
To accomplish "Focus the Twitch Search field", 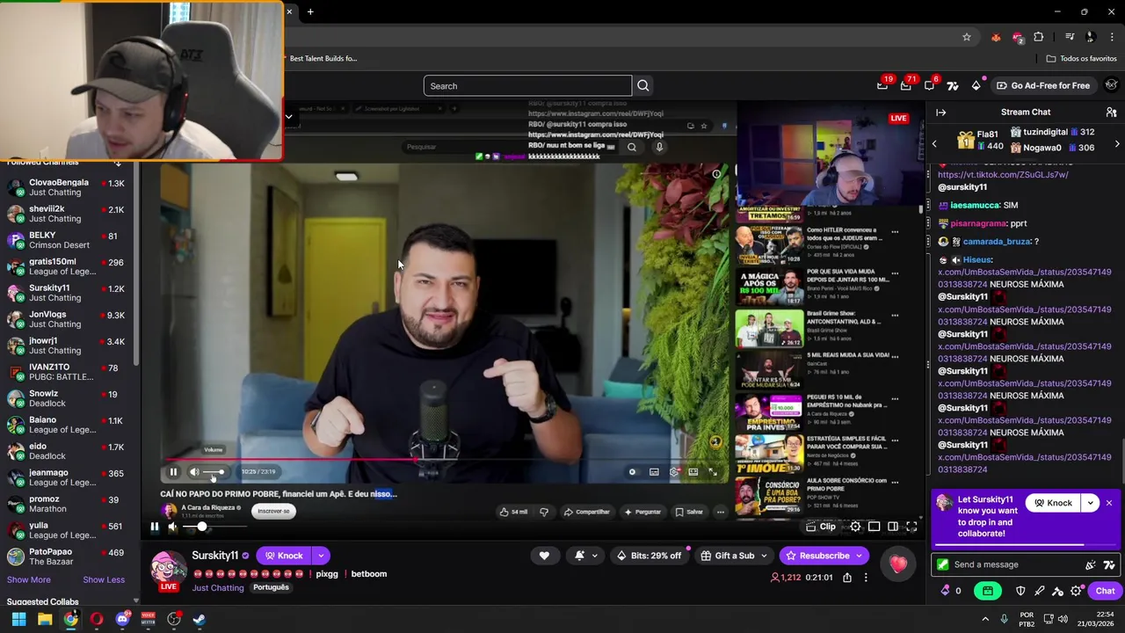I will coord(527,86).
